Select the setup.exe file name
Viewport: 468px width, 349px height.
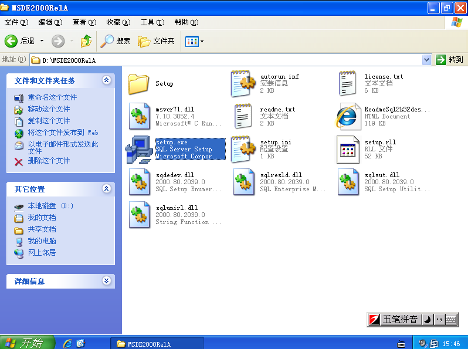pos(172,142)
